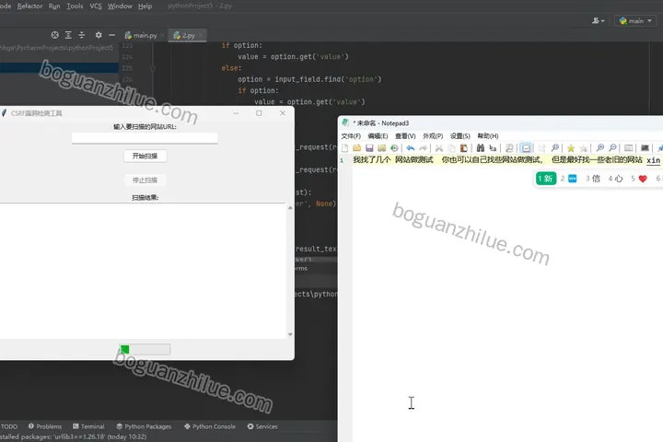Click the Redo arrow in Notepad3 toolbar
663x442 pixels.
click(423, 148)
